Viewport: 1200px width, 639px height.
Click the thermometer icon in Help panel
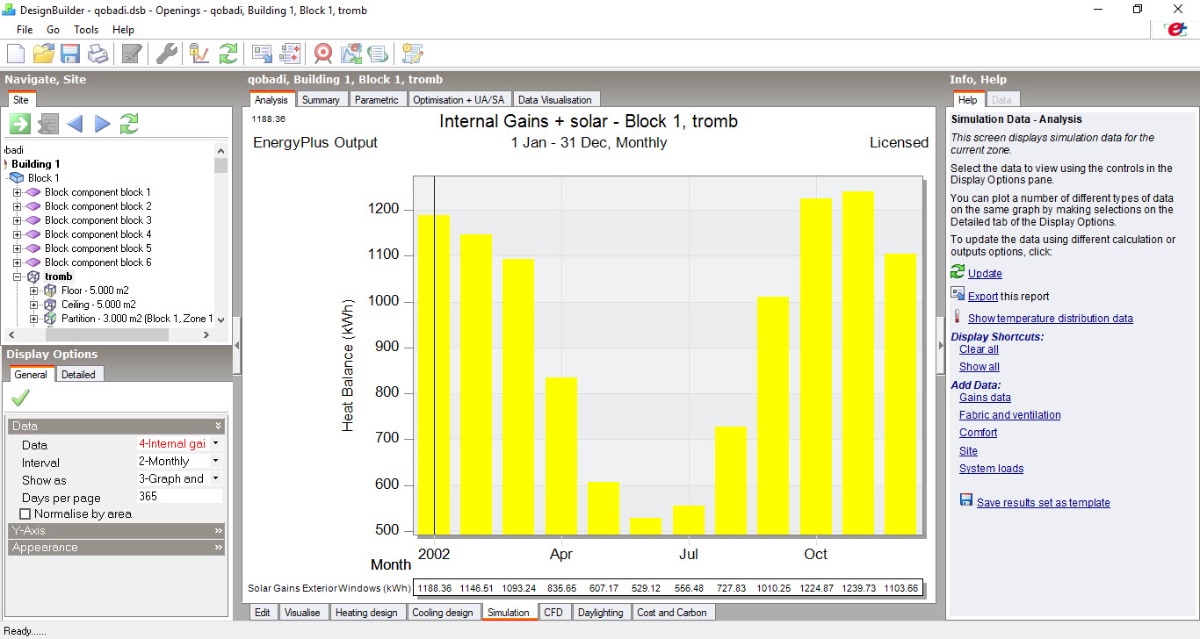click(957, 317)
